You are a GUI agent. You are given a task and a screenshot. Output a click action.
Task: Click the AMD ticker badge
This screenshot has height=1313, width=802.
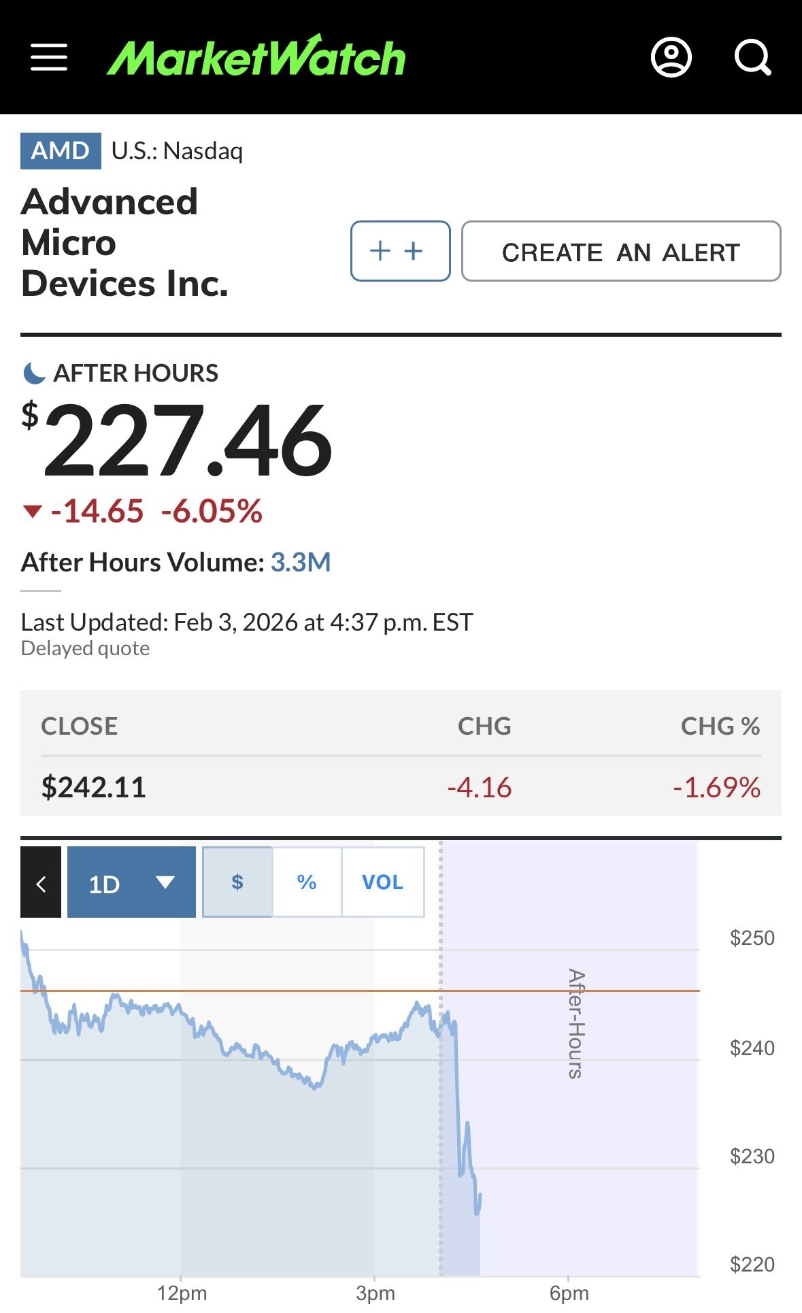pos(61,150)
